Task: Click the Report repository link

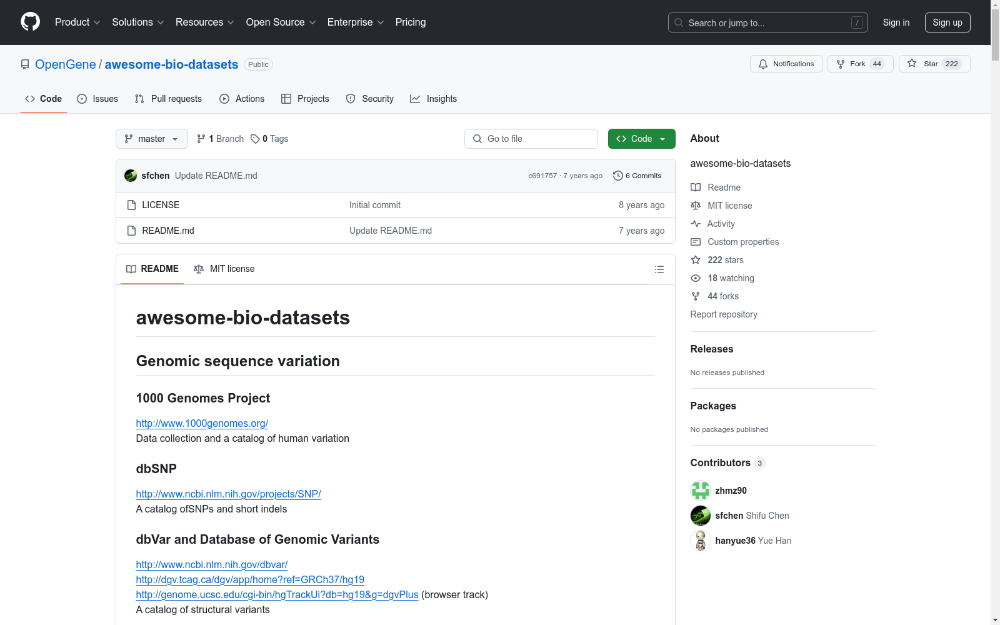Action: coord(724,314)
